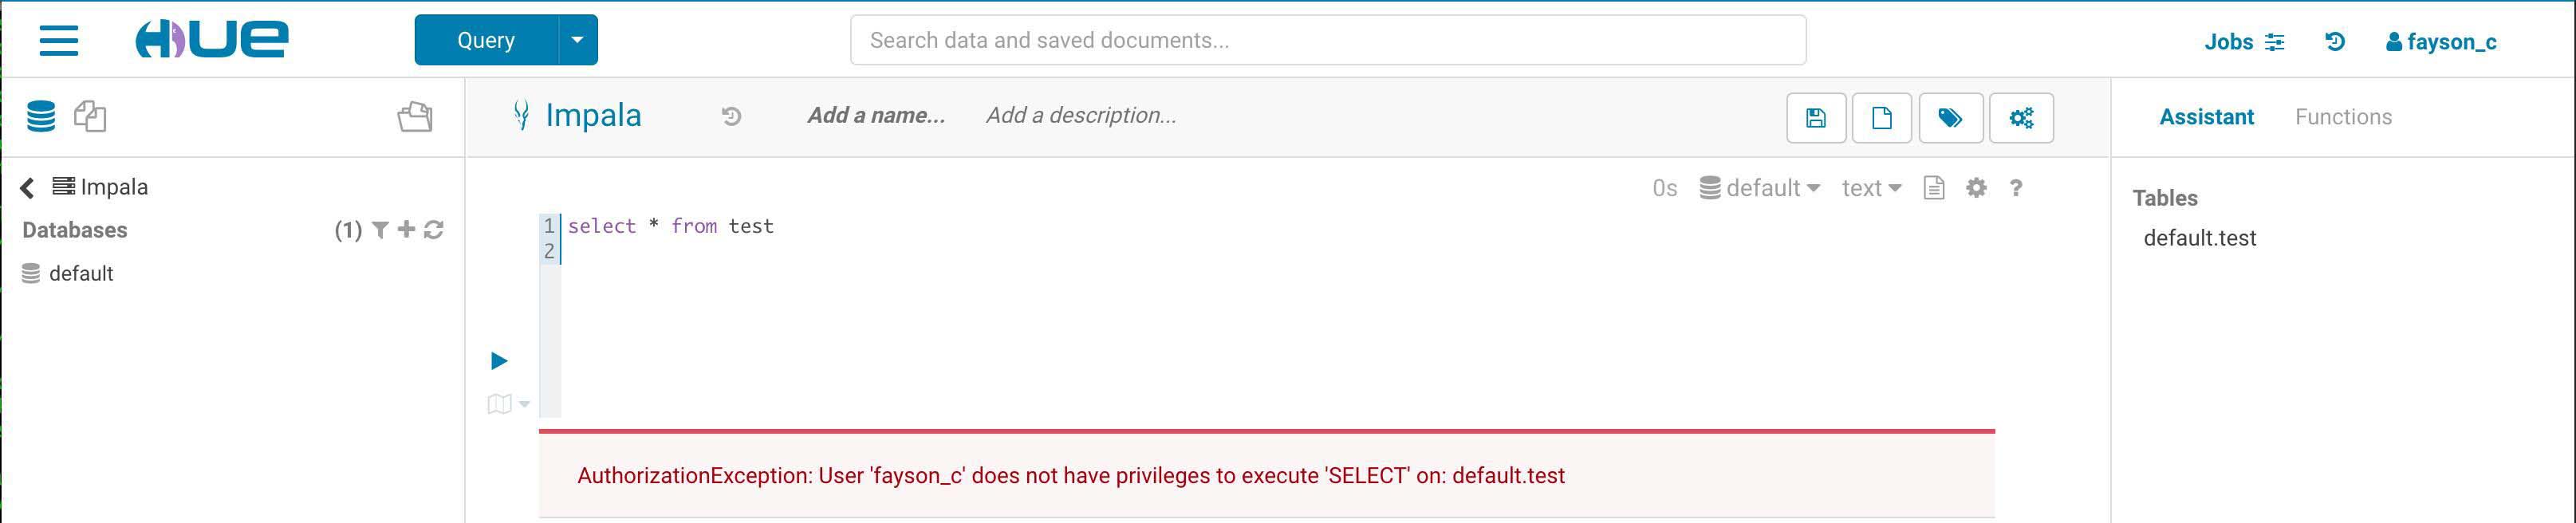The image size is (2576, 523).
Task: Expand the default database dropdown in editor
Action: pos(1760,188)
